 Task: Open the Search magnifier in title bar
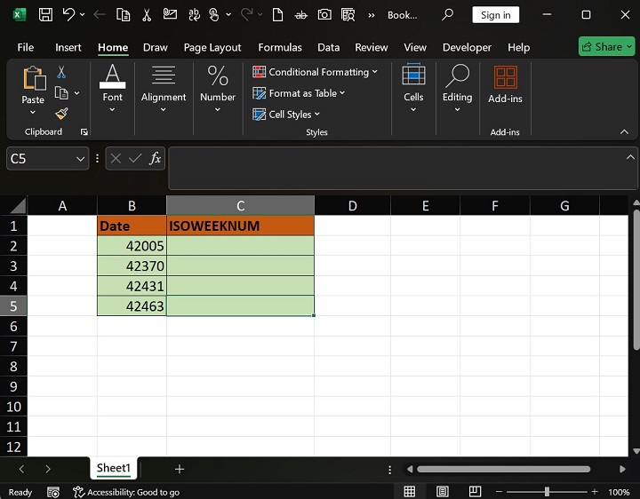point(448,15)
